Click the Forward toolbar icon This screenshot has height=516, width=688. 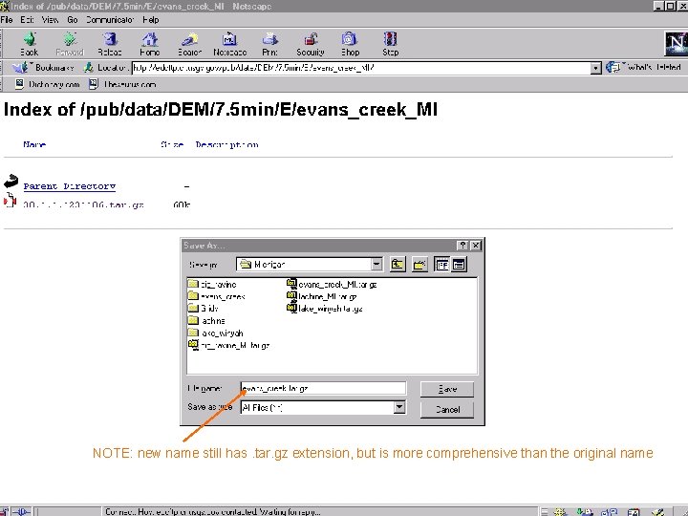(x=70, y=44)
